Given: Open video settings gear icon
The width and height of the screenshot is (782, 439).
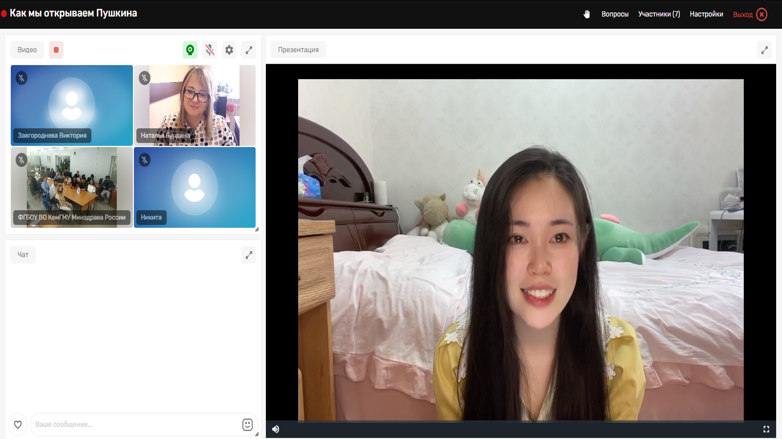Looking at the screenshot, I should [229, 50].
